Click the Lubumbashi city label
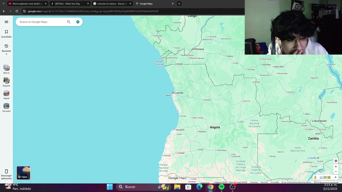The width and height of the screenshot is (342, 192). click(319, 121)
